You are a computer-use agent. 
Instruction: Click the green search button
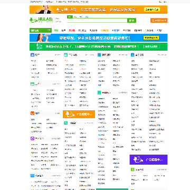[x=131, y=21]
